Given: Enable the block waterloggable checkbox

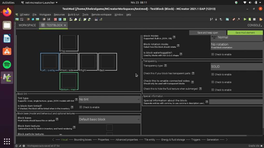Looking at the screenshot, I should pos(213,54).
